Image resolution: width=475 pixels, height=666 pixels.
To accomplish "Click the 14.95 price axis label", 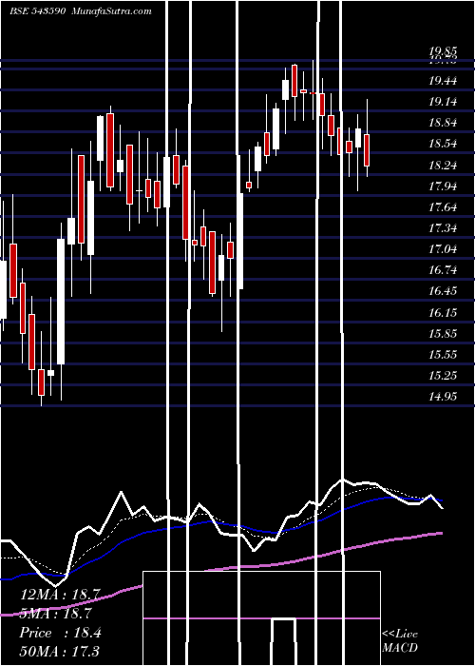I will (x=443, y=397).
